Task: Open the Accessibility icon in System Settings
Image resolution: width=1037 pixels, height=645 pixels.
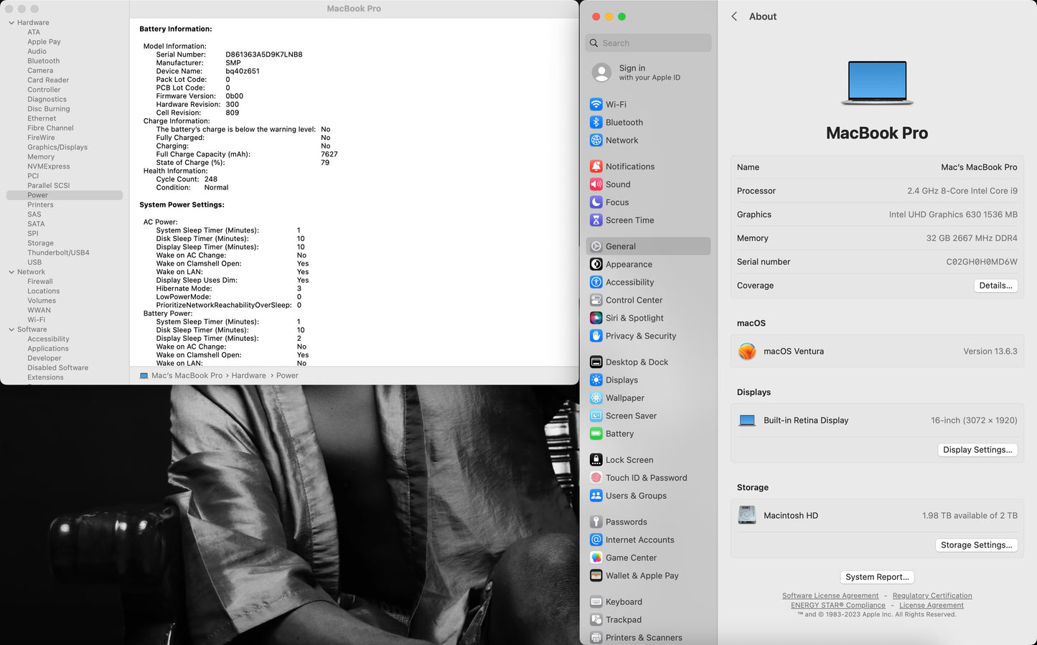Action: point(596,282)
